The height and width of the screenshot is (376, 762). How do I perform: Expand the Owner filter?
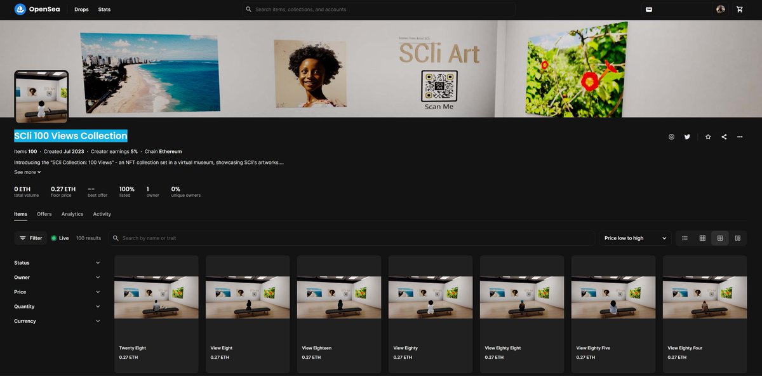[57, 278]
